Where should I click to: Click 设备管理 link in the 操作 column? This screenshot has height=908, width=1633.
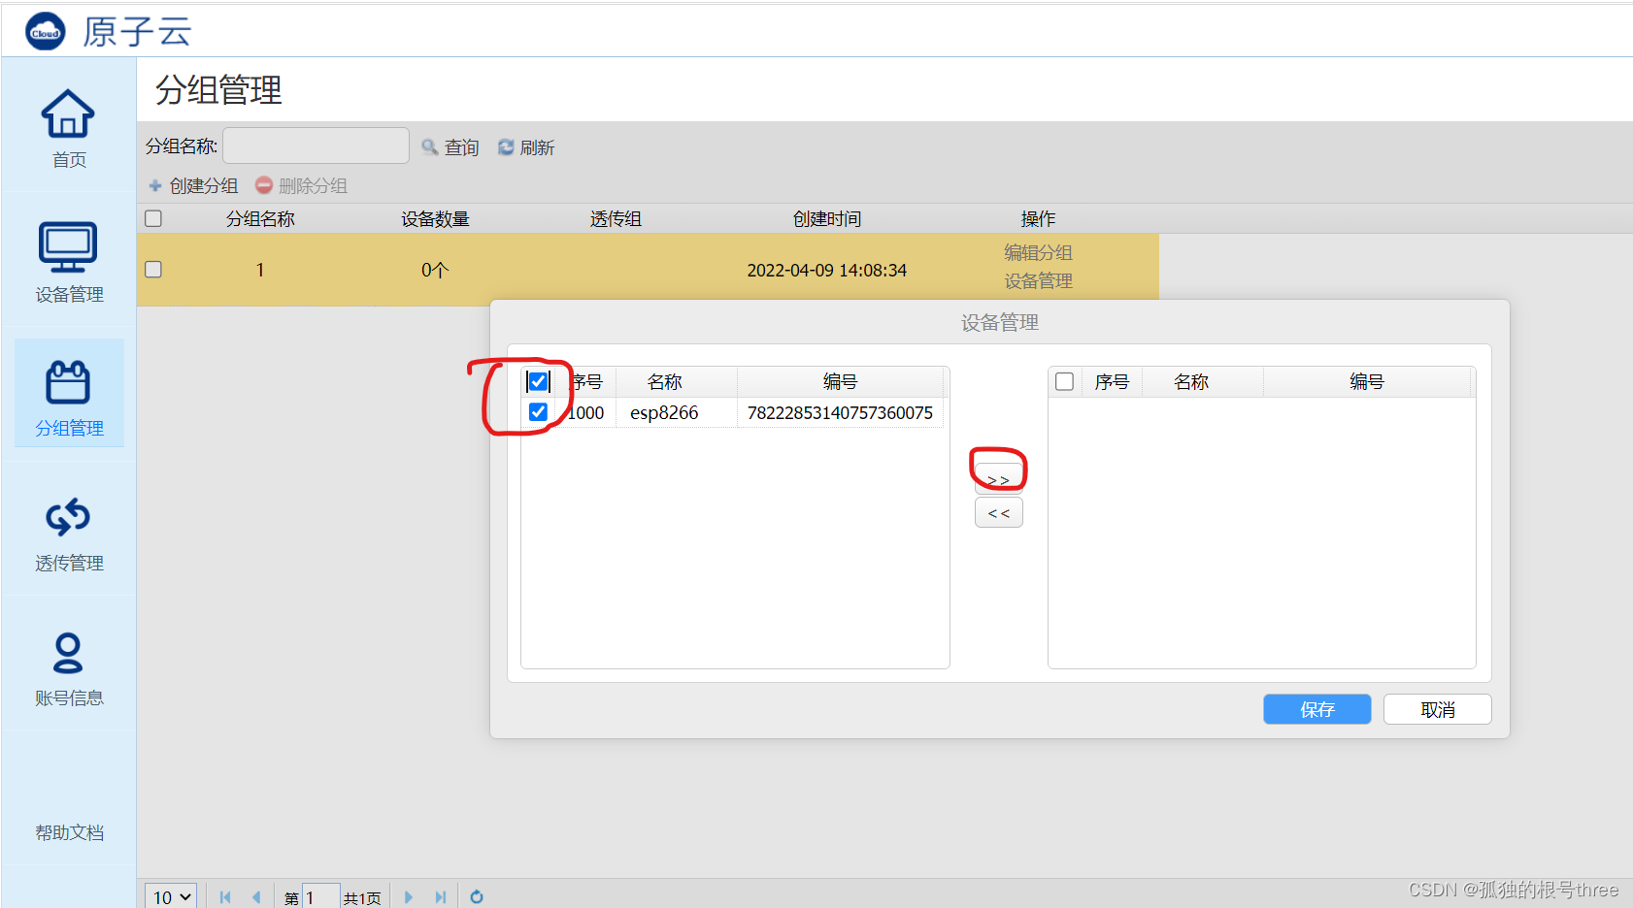[x=1038, y=281]
